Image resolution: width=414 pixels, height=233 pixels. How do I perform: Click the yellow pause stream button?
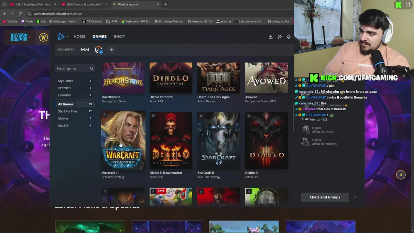(401, 175)
